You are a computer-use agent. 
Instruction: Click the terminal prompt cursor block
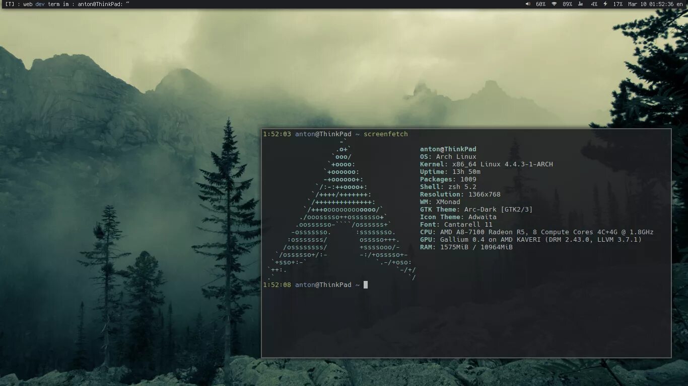pyautogui.click(x=366, y=285)
